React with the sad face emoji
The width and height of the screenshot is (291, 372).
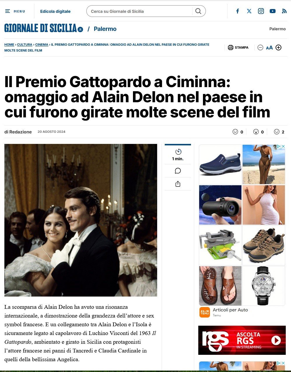tap(235, 132)
